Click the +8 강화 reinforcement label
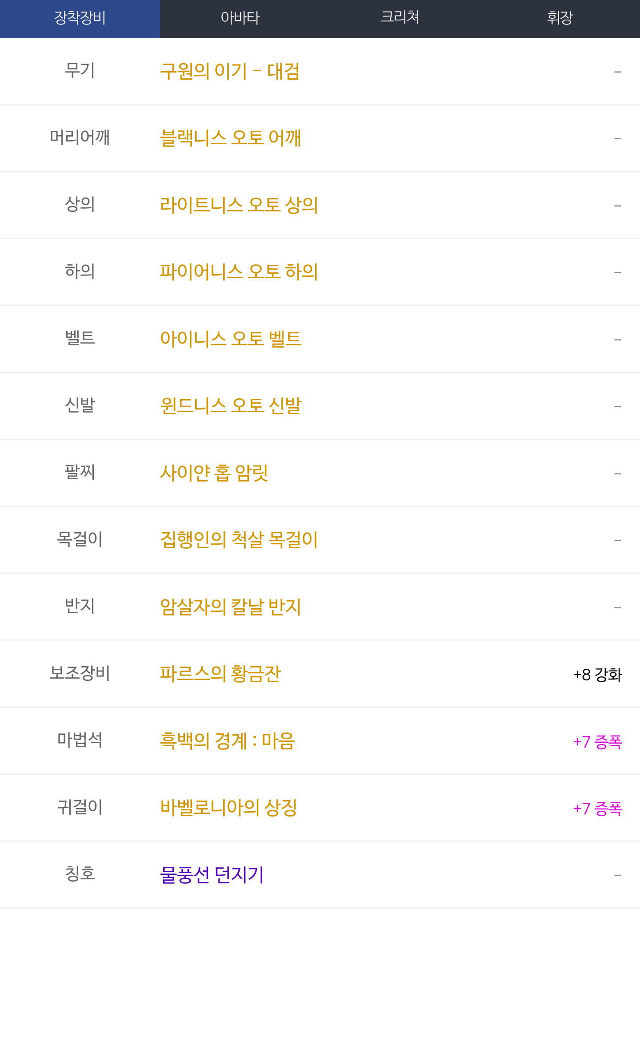640x1056 pixels. point(597,675)
